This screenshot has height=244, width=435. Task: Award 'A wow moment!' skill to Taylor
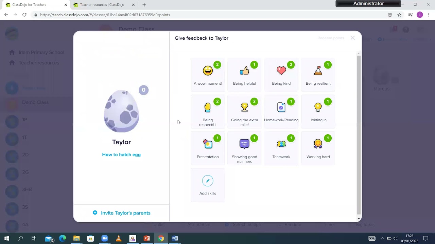(x=208, y=75)
